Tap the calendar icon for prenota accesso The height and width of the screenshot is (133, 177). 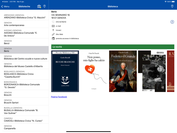pos(53,39)
